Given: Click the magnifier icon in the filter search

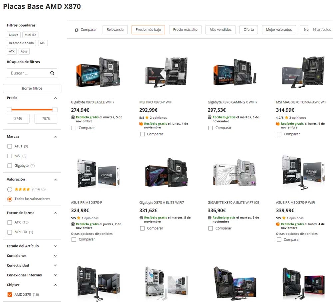Looking at the screenshot, I should [52, 73].
